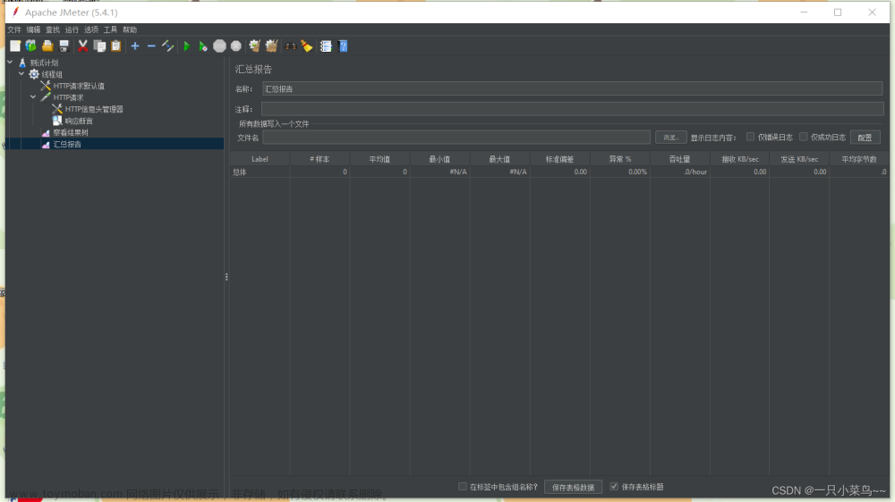The width and height of the screenshot is (895, 502).
Task: Click the 最大值 column header
Action: tap(499, 159)
